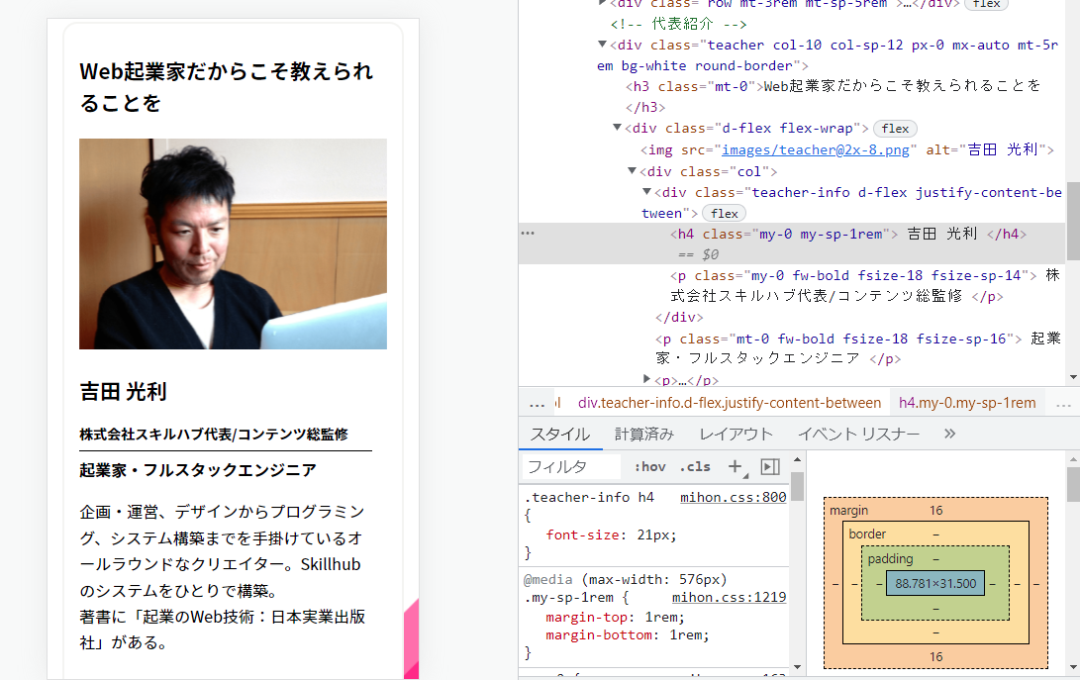Click the .teacher-info h4 selector
Image resolution: width=1080 pixels, height=680 pixels.
(589, 498)
